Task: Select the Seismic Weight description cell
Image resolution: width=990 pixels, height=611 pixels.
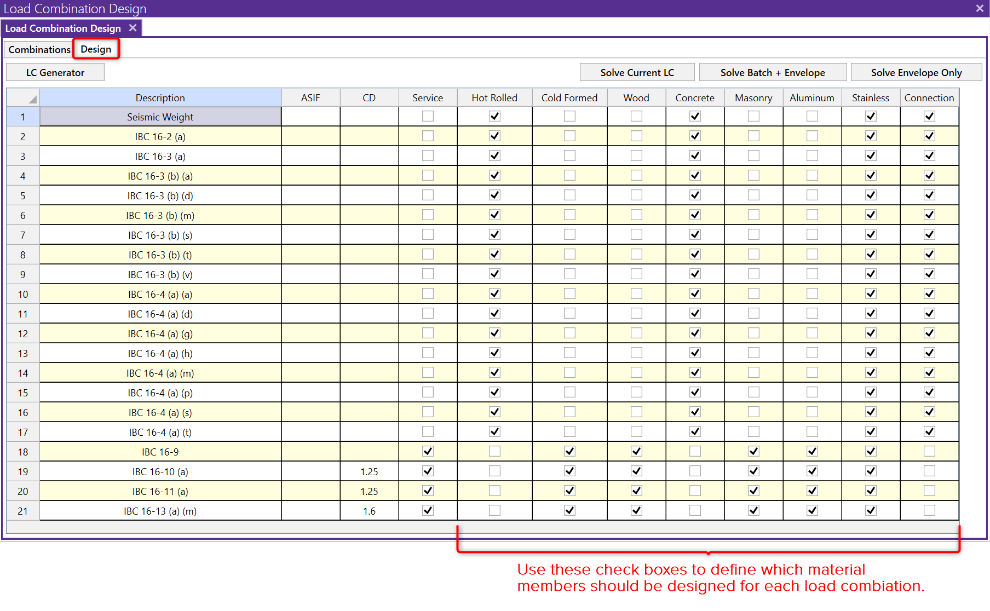Action: (x=160, y=117)
